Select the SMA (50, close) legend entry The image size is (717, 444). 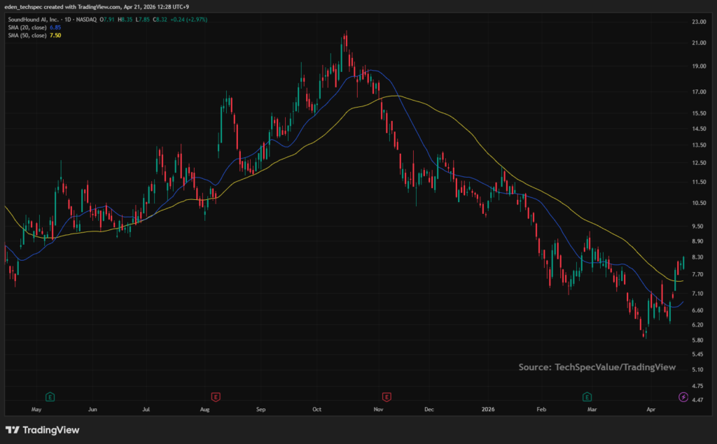(x=27, y=35)
